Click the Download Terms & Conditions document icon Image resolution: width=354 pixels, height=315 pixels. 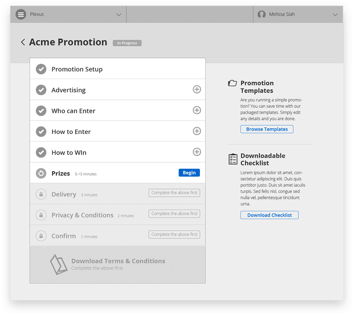[x=58, y=265]
